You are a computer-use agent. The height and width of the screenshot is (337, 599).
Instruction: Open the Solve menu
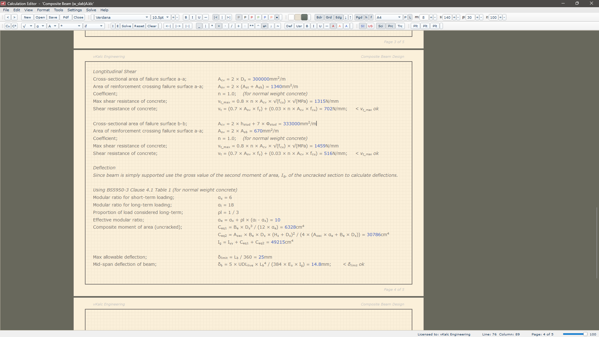91,10
